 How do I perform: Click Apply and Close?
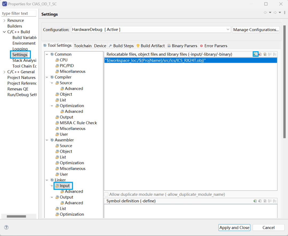pyautogui.click(x=234, y=227)
